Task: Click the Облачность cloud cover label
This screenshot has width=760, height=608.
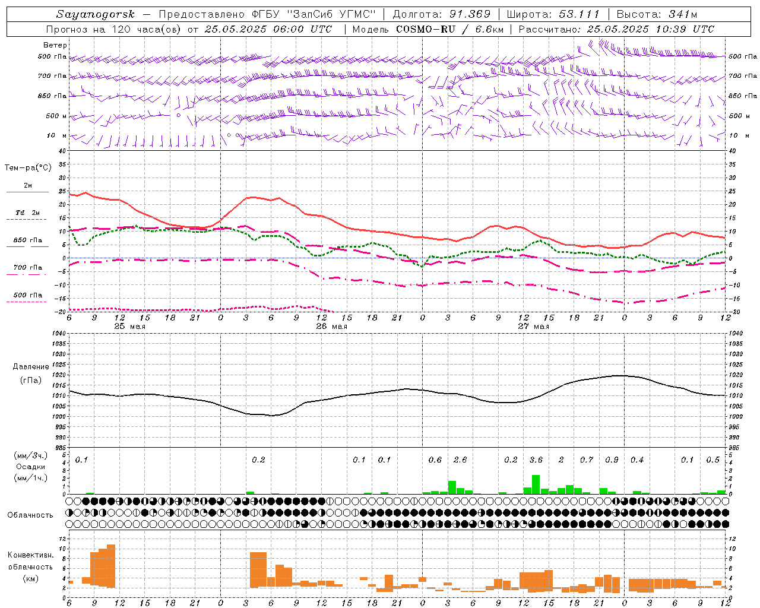Action: pos(30,515)
